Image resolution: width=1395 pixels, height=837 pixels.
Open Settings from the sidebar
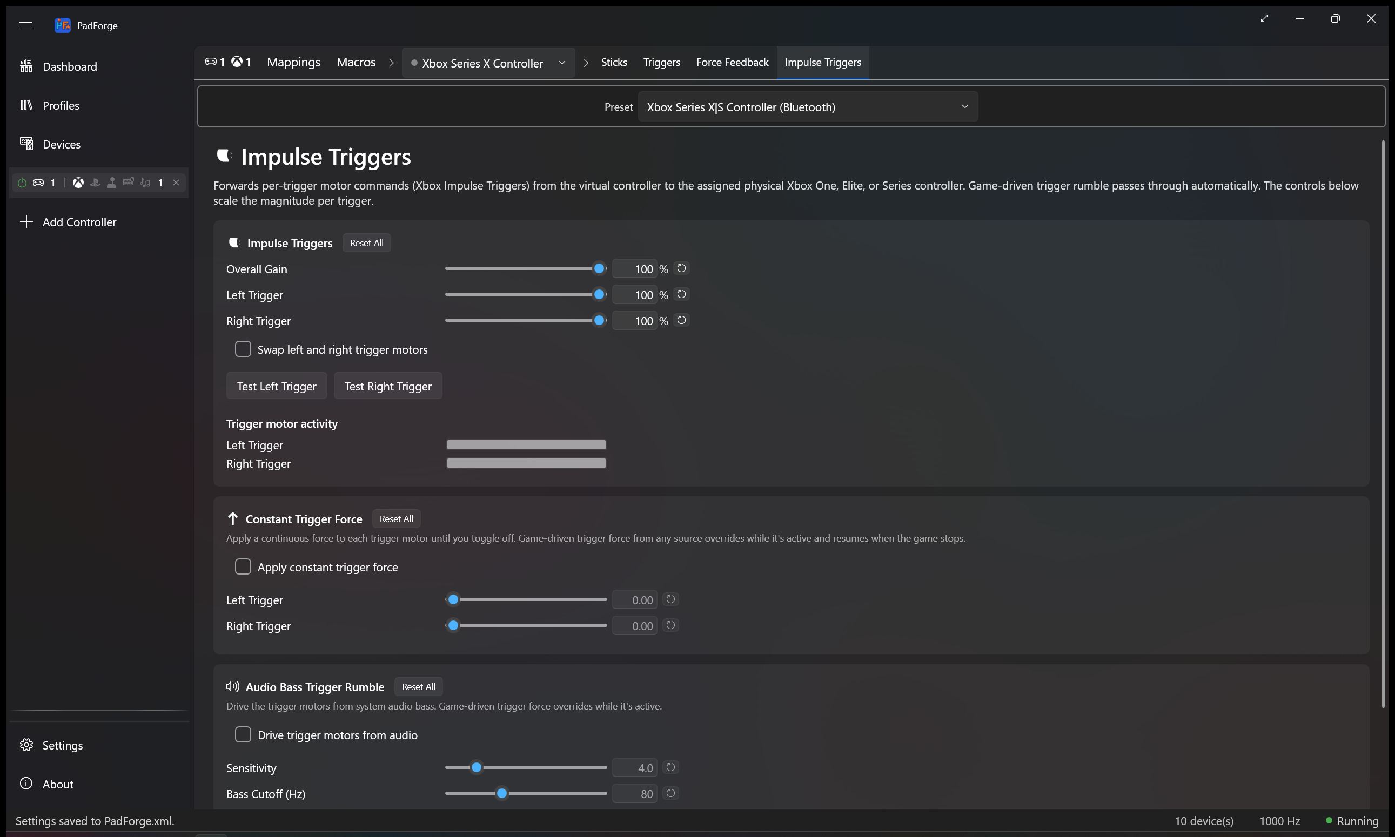coord(99,745)
